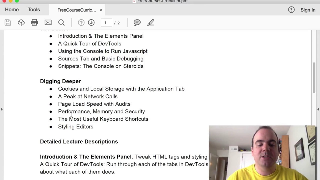The width and height of the screenshot is (320, 180).
Task: Click the current page number field
Action: (106, 23)
